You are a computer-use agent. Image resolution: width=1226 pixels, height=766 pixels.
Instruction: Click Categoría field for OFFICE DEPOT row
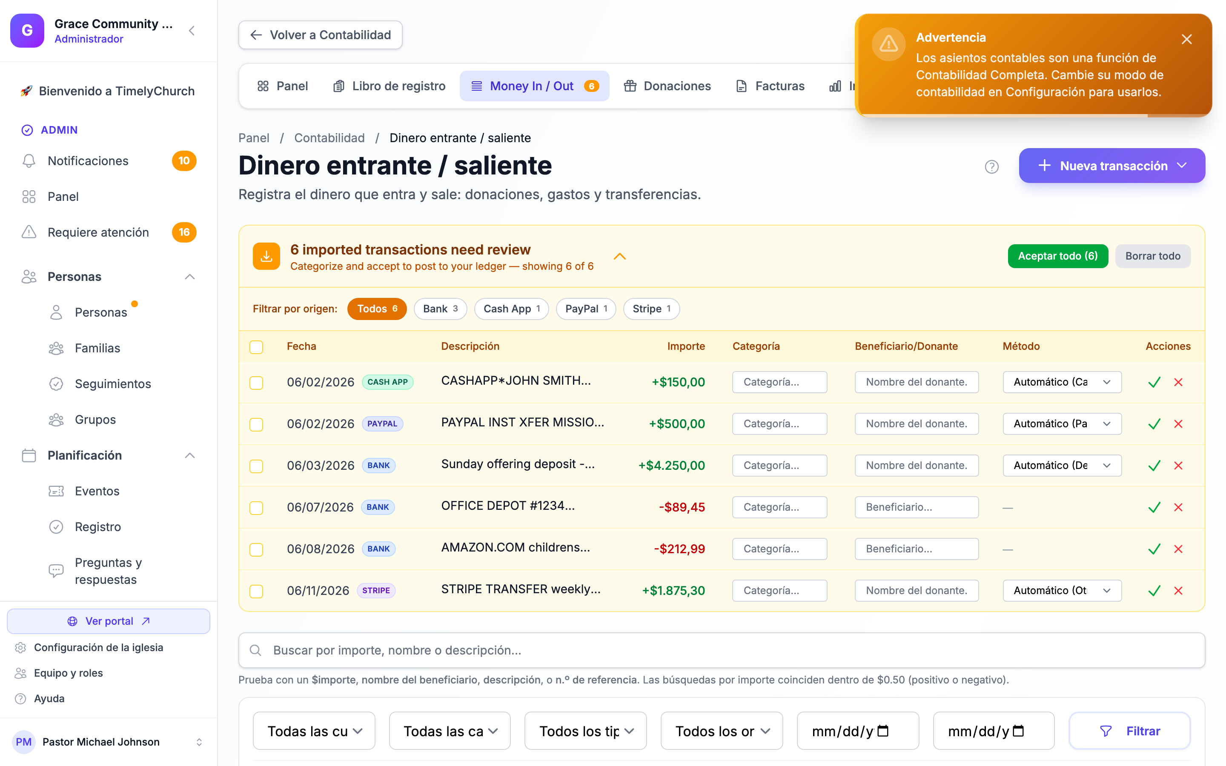[779, 507]
